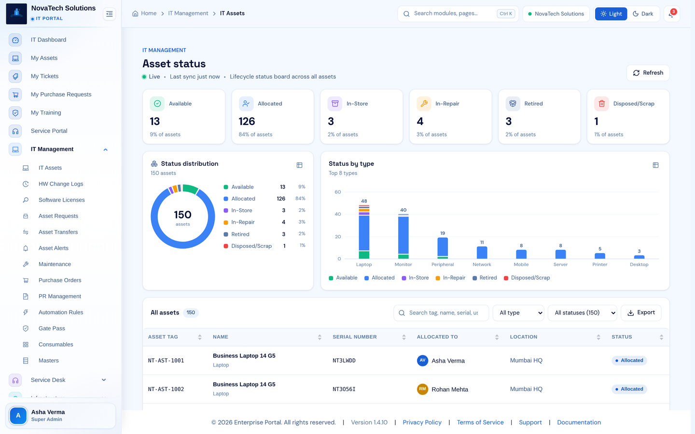Sort table by Location column
Screen dimensions: 695x434
point(555,337)
